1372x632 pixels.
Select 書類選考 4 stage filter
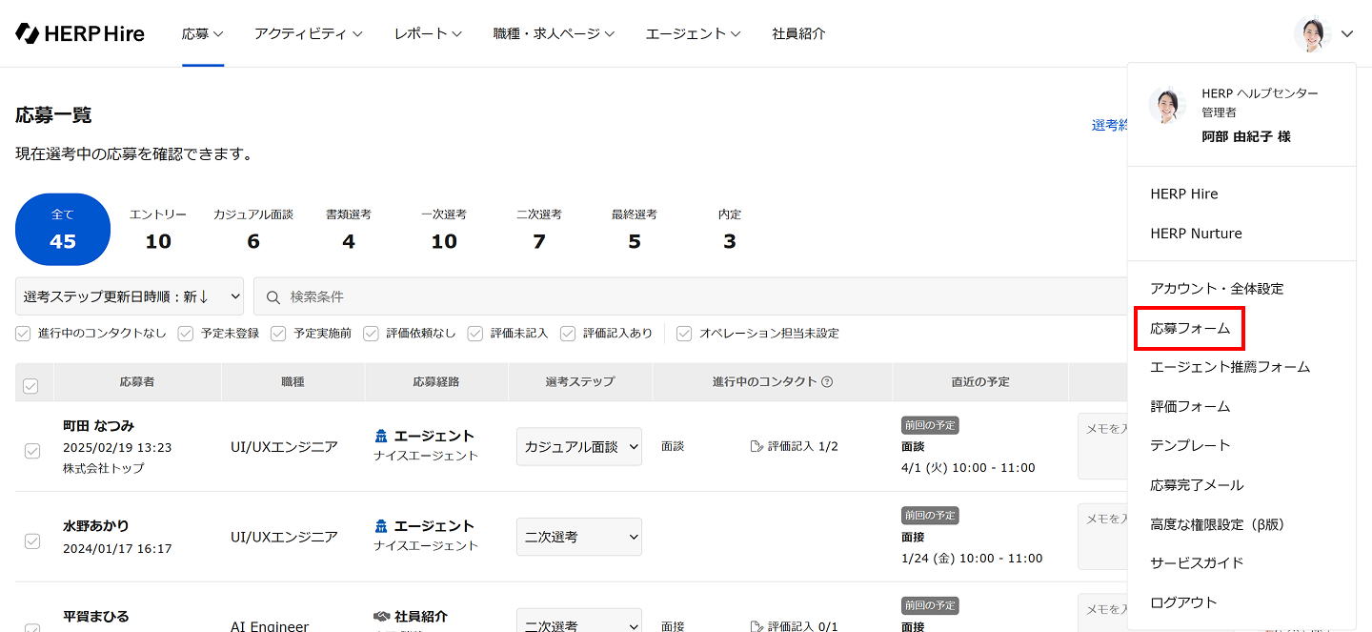tap(349, 230)
